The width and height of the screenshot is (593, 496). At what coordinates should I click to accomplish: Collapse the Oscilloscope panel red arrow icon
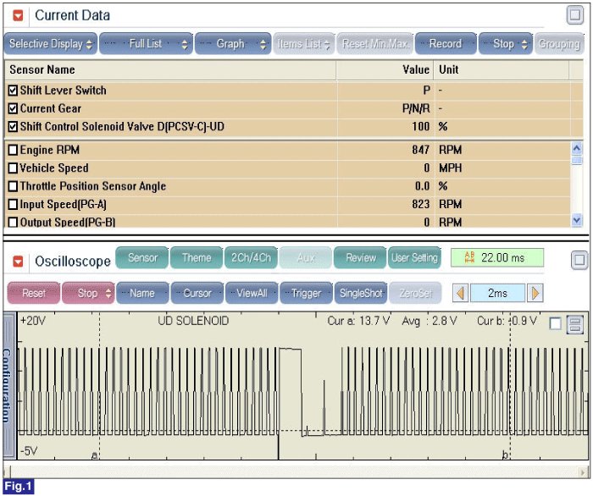(x=18, y=261)
